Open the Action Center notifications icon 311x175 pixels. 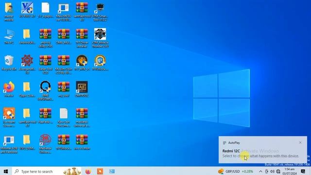303,171
